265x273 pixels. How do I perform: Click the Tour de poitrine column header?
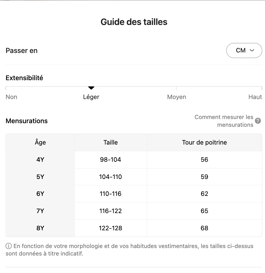(x=204, y=143)
